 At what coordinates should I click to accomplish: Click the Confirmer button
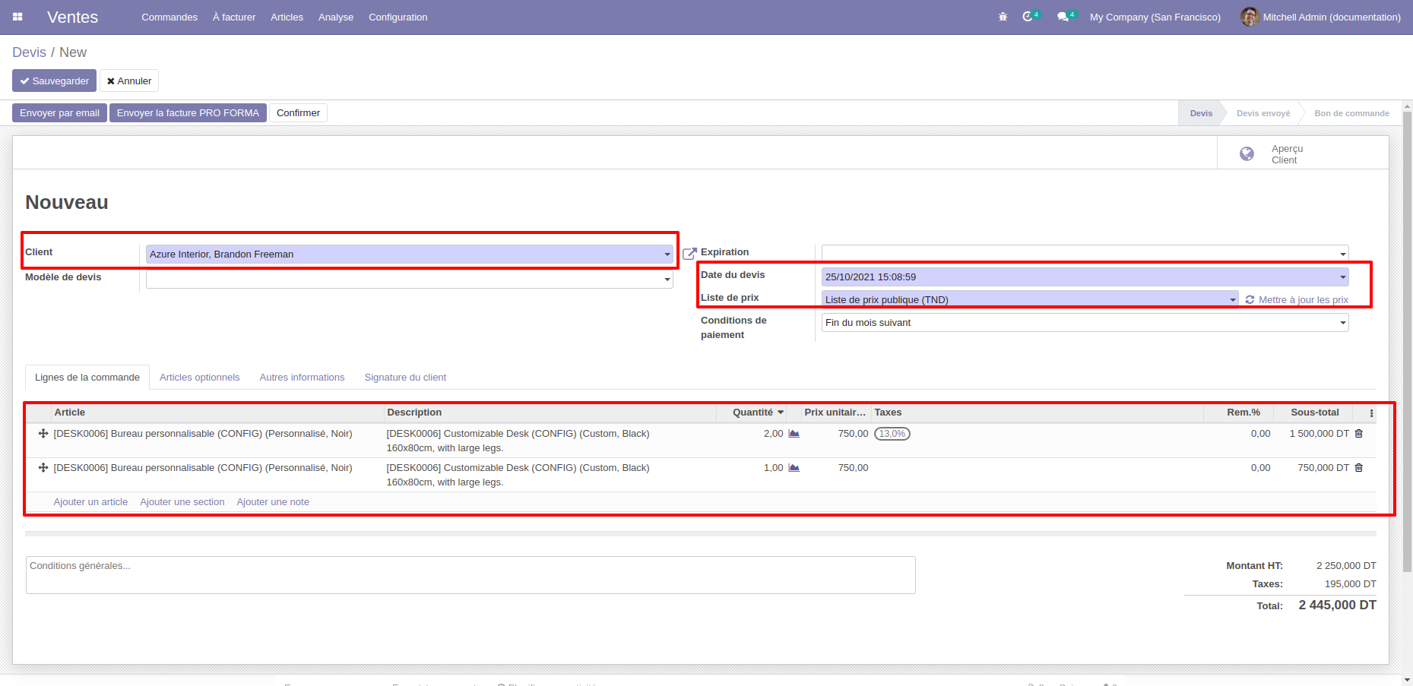click(x=298, y=113)
